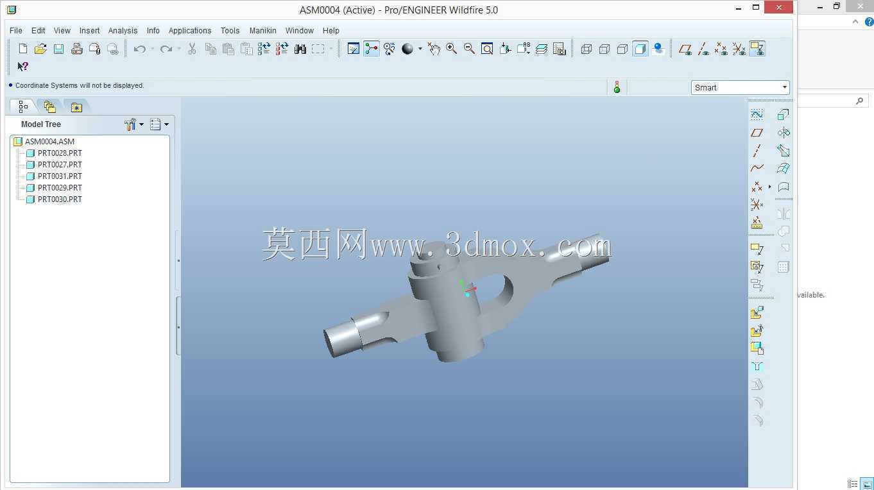Create a datum plane from right toolbar
This screenshot has width=874, height=490.
(757, 133)
